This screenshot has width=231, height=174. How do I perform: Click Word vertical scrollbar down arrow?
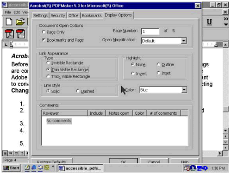[x=225, y=130]
